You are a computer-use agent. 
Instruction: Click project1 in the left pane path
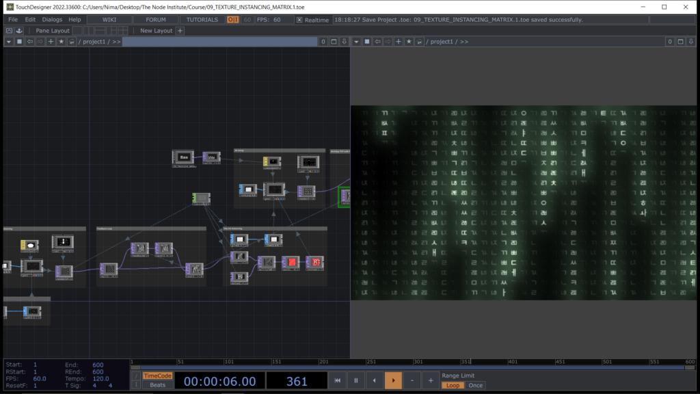94,42
